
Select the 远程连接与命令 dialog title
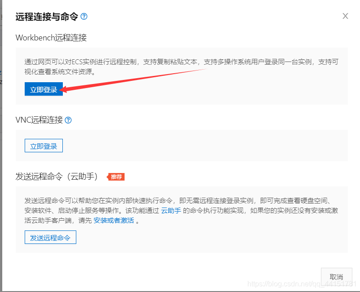(x=47, y=17)
